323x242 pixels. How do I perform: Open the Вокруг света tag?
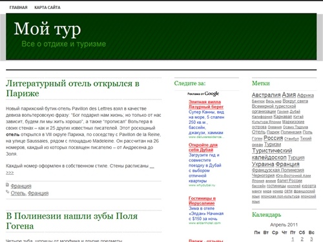point(295,101)
